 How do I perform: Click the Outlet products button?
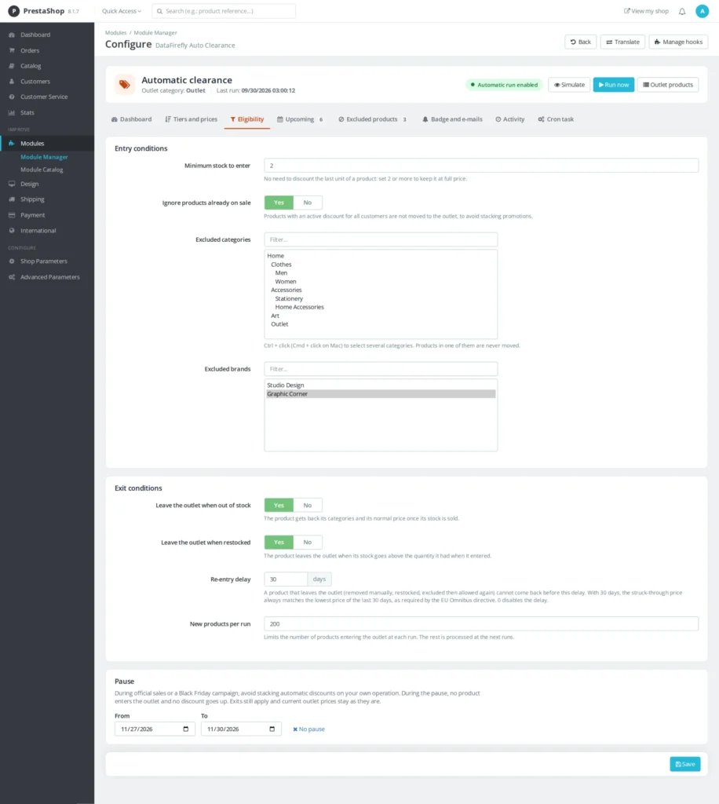pos(668,85)
